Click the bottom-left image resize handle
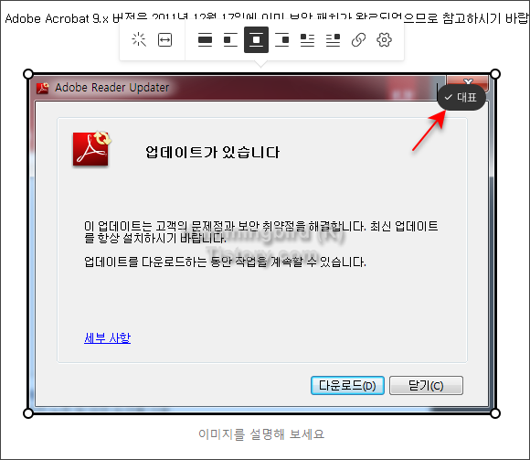 click(x=28, y=413)
